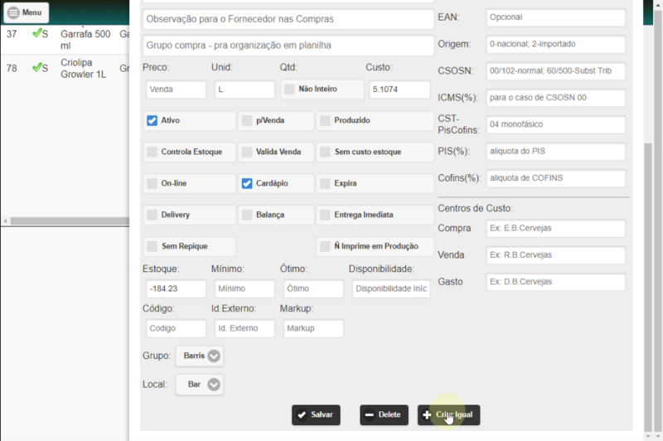Check the Produzido option
This screenshot has height=441, width=663.
pos(325,120)
